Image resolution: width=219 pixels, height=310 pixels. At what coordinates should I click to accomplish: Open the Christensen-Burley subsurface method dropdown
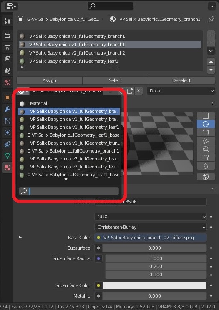click(151, 227)
